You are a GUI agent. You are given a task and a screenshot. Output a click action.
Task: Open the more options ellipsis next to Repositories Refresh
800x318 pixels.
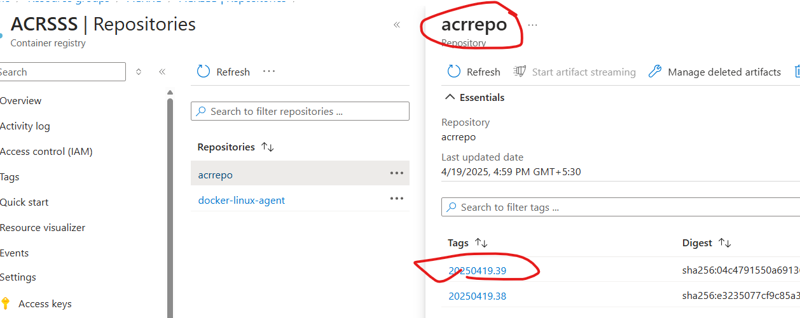tap(269, 71)
